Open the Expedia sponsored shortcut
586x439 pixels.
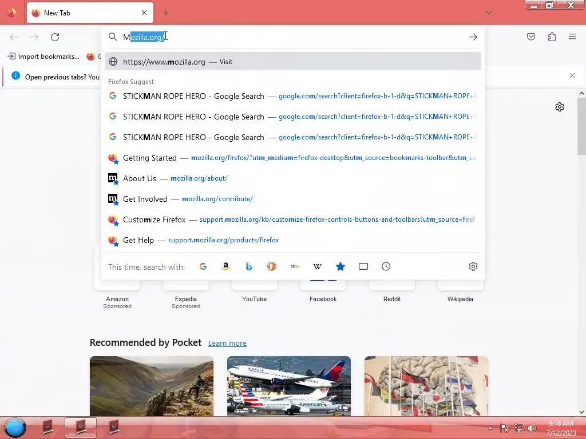coord(186,295)
